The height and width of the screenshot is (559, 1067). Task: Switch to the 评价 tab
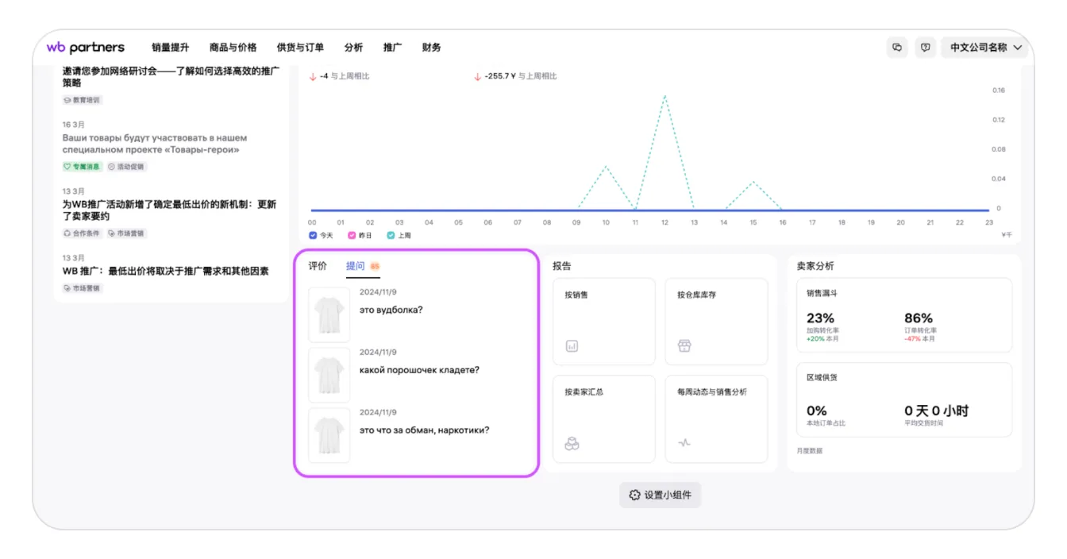tap(318, 266)
